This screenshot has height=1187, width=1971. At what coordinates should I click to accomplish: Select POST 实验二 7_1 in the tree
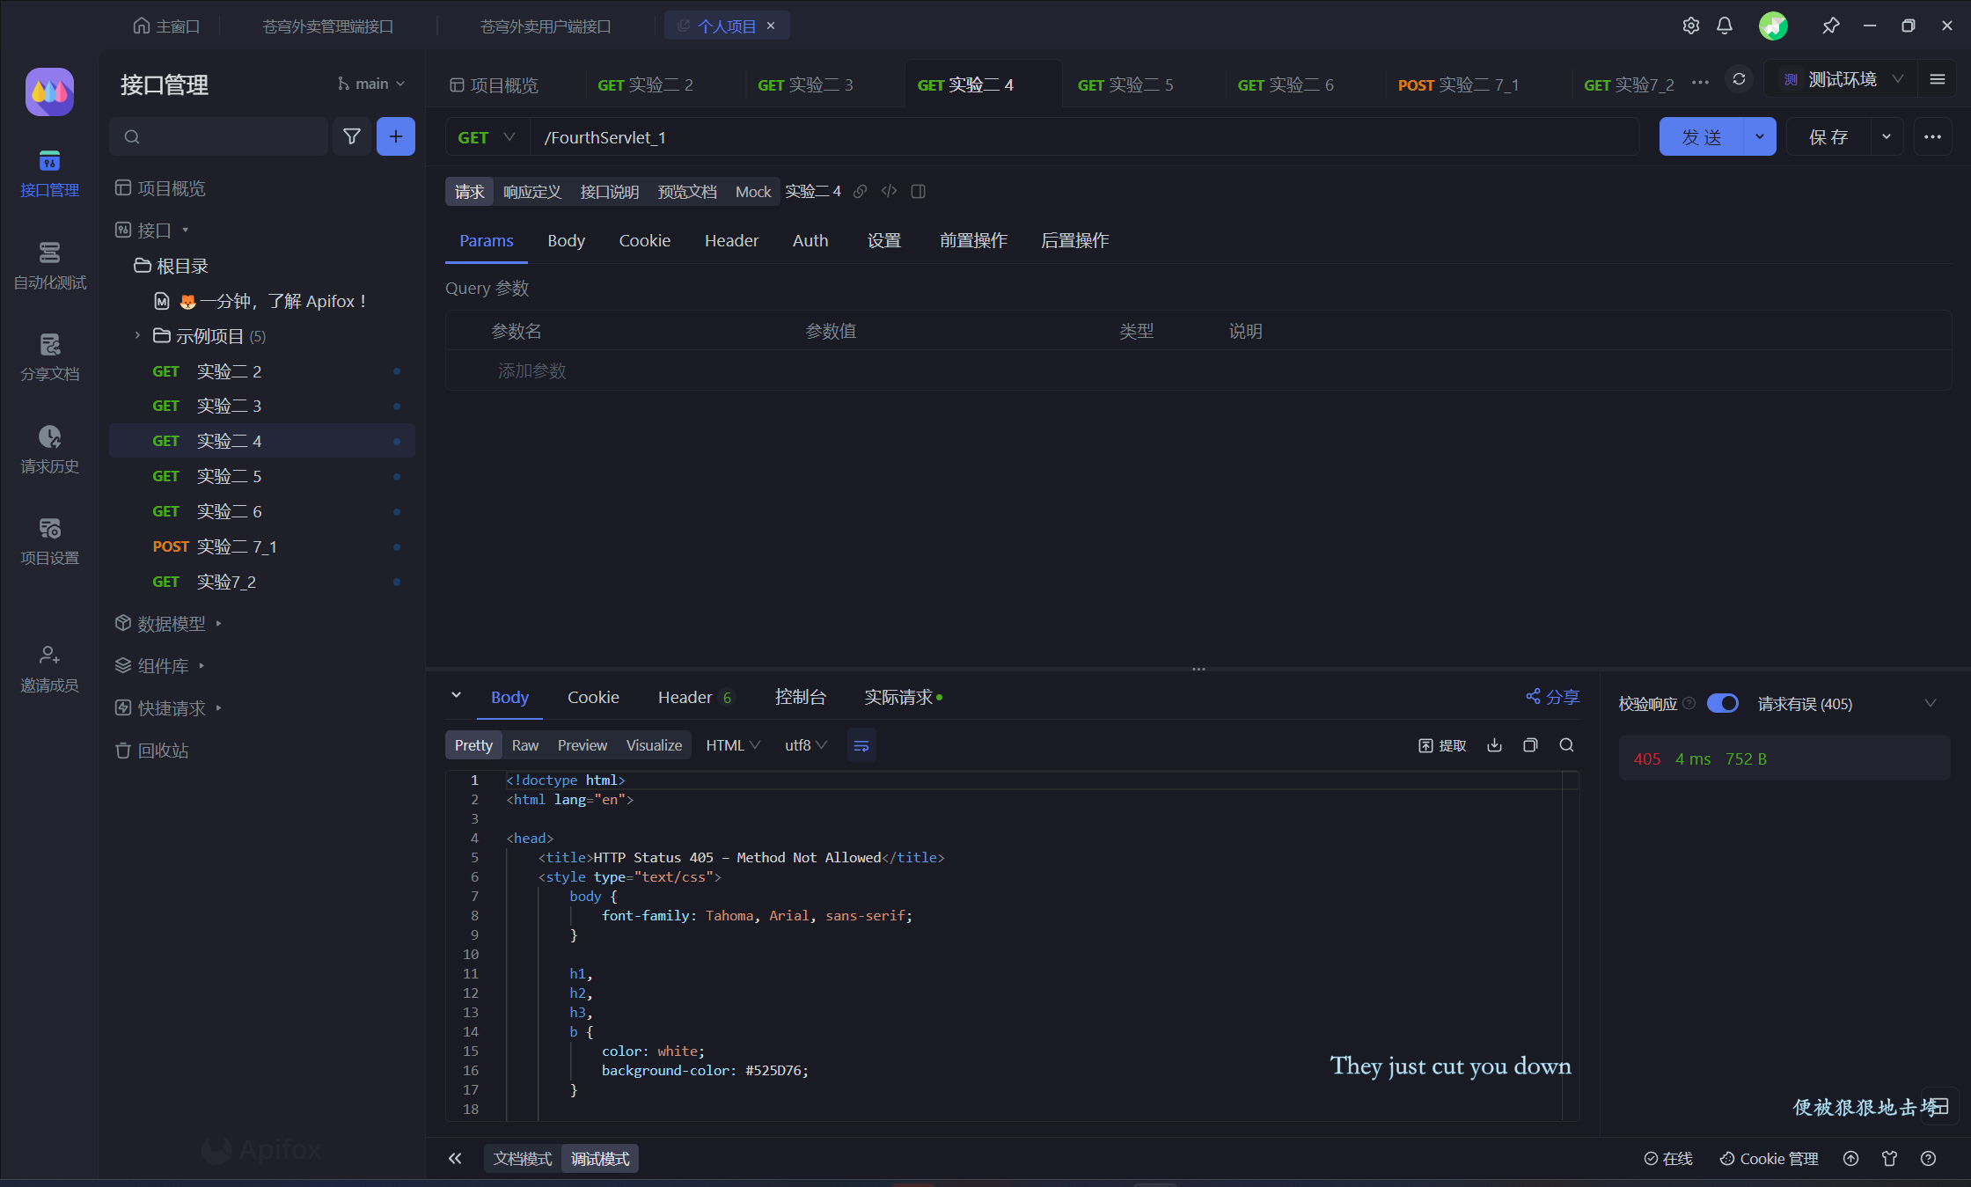pyautogui.click(x=262, y=546)
